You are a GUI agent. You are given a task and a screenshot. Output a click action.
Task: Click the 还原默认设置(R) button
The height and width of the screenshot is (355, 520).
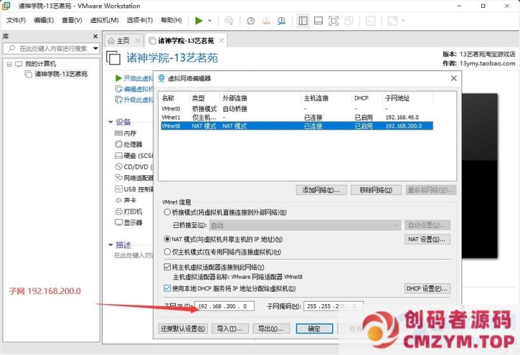click(x=183, y=328)
